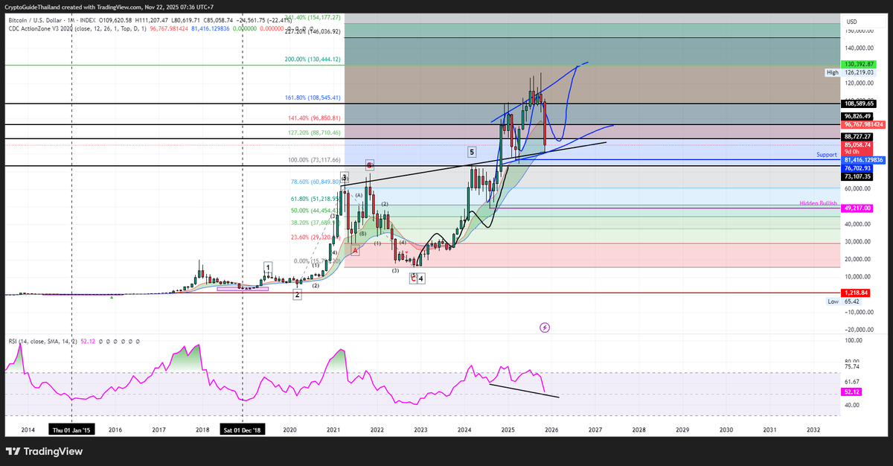Select the wave label 2 box

point(297,295)
